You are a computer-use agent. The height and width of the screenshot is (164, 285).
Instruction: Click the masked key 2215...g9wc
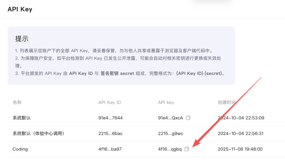(x=170, y=133)
